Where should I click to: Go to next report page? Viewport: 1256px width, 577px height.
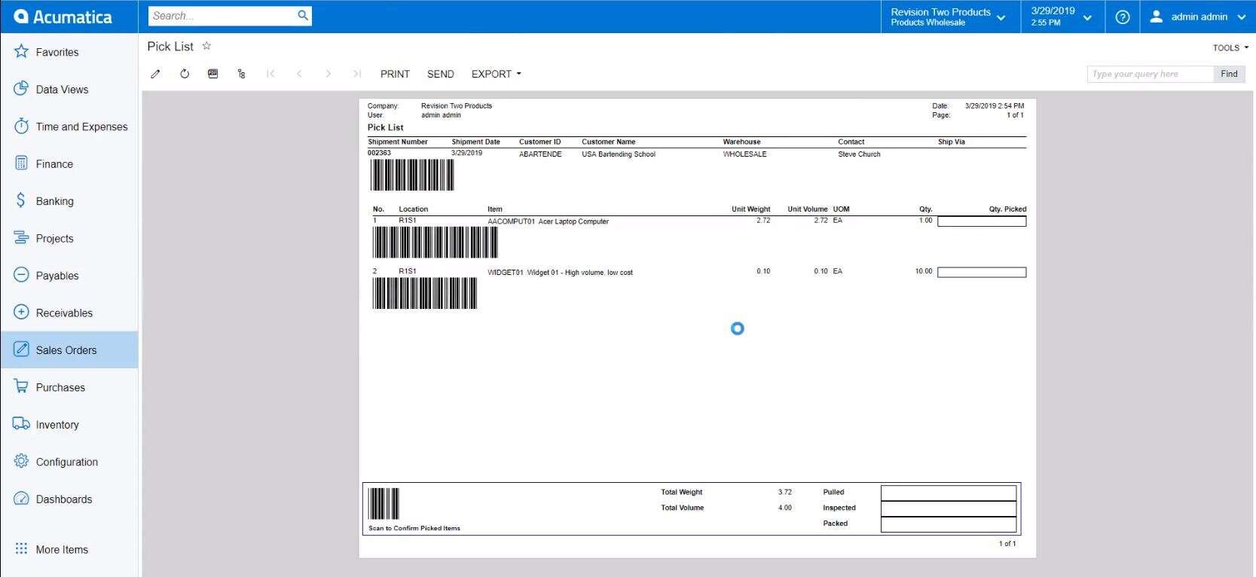click(328, 74)
